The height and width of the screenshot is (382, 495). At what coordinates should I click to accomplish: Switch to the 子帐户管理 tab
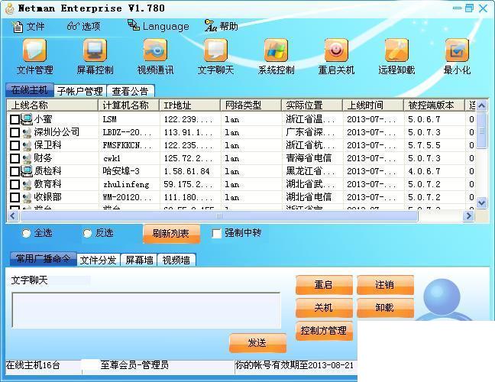pos(80,91)
